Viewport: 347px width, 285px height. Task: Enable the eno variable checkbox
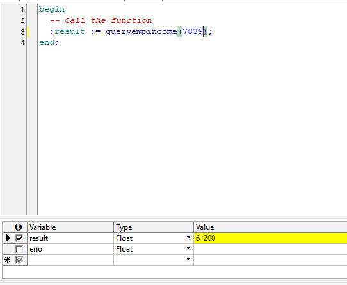click(x=19, y=249)
